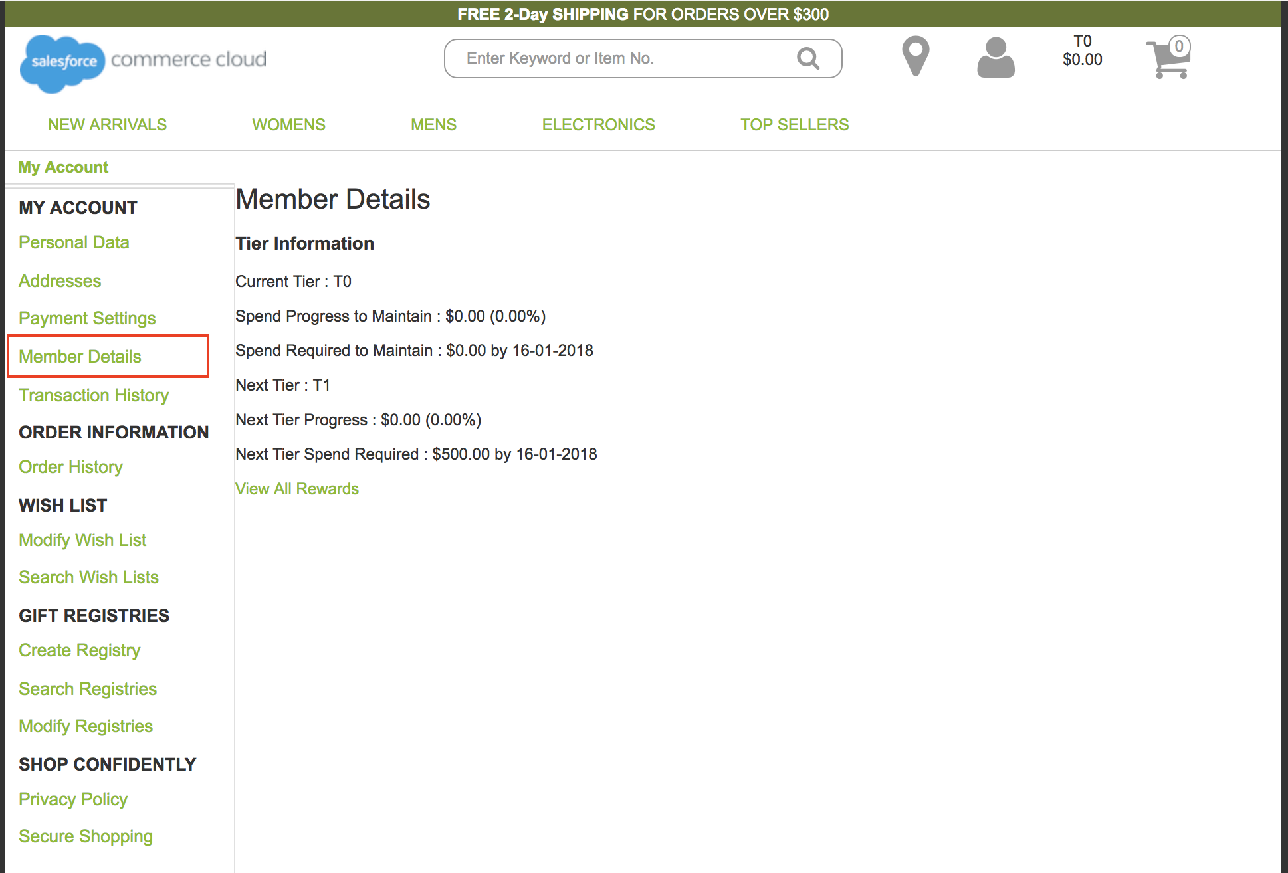Open the New Arrivals menu
Viewport: 1288px width, 873px height.
[107, 124]
